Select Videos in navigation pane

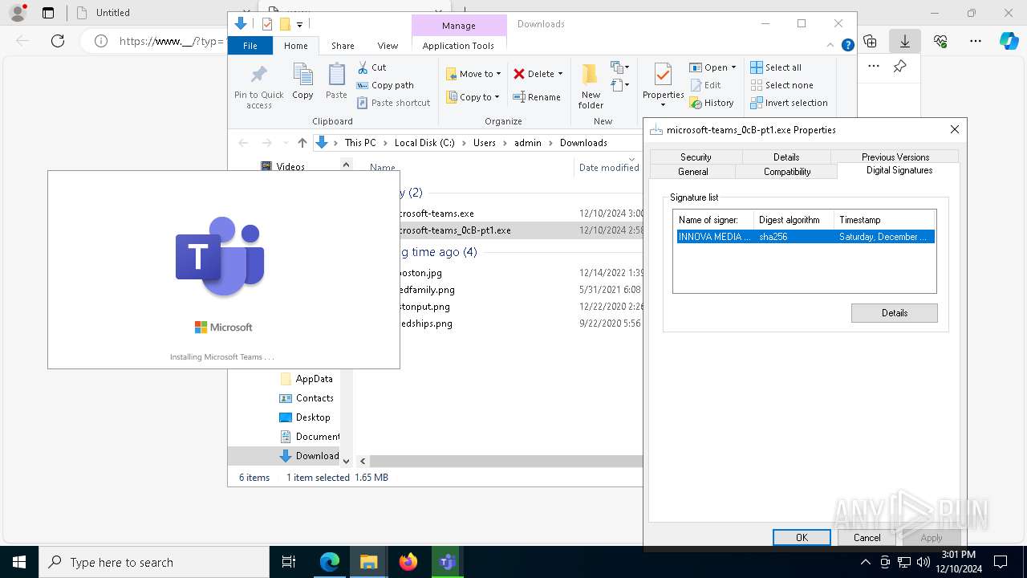click(283, 167)
